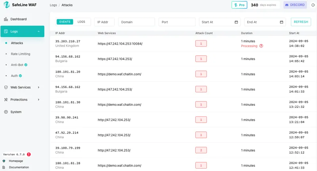Select IP address 47.92.29.214

pos(67,133)
